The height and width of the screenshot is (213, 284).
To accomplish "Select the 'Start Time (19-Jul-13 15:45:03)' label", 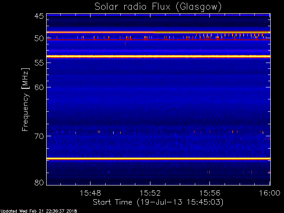I will (x=158, y=202).
